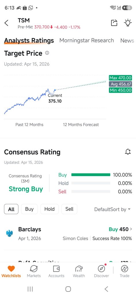Select the Hold filter chip

50,209
